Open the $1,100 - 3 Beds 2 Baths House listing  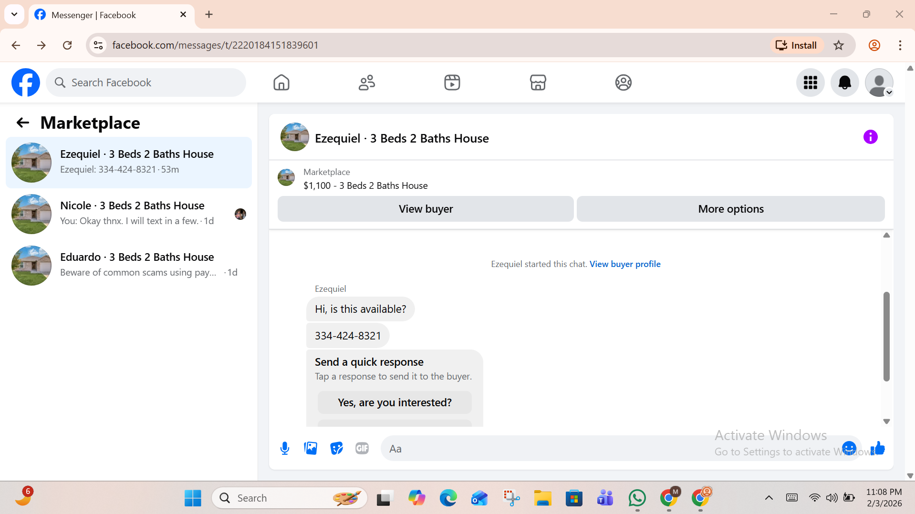pos(365,185)
